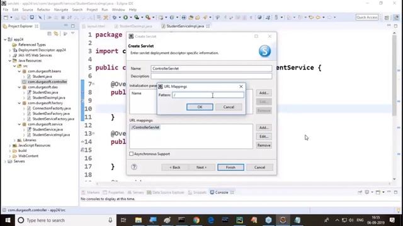Click the microphone icon in the search box

[110, 220]
